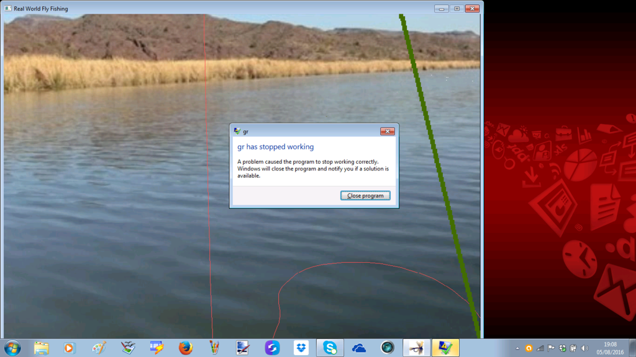The height and width of the screenshot is (357, 636).
Task: Open the network signal tray icon
Action: pyautogui.click(x=540, y=348)
